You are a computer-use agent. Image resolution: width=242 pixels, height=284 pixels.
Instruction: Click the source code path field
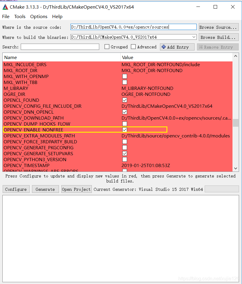tap(133, 27)
